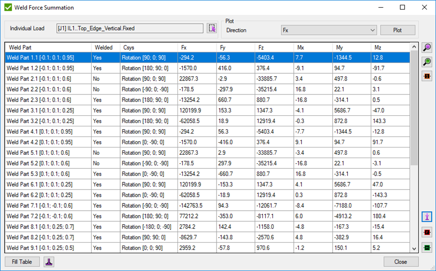
Task: Click the orange number 1 label icon
Action: click(427, 76)
